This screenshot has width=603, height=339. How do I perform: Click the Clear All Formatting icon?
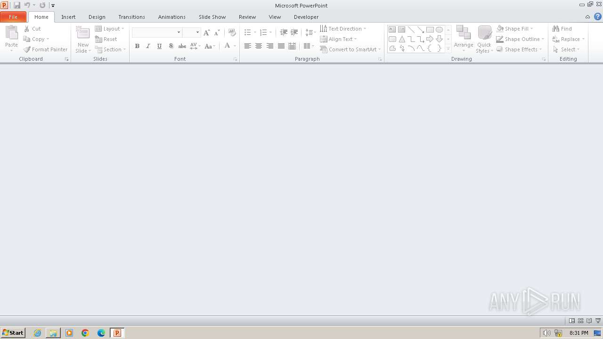(232, 32)
